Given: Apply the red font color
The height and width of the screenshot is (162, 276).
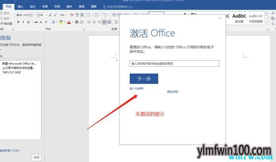Looking at the screenshot, I should [69, 22].
